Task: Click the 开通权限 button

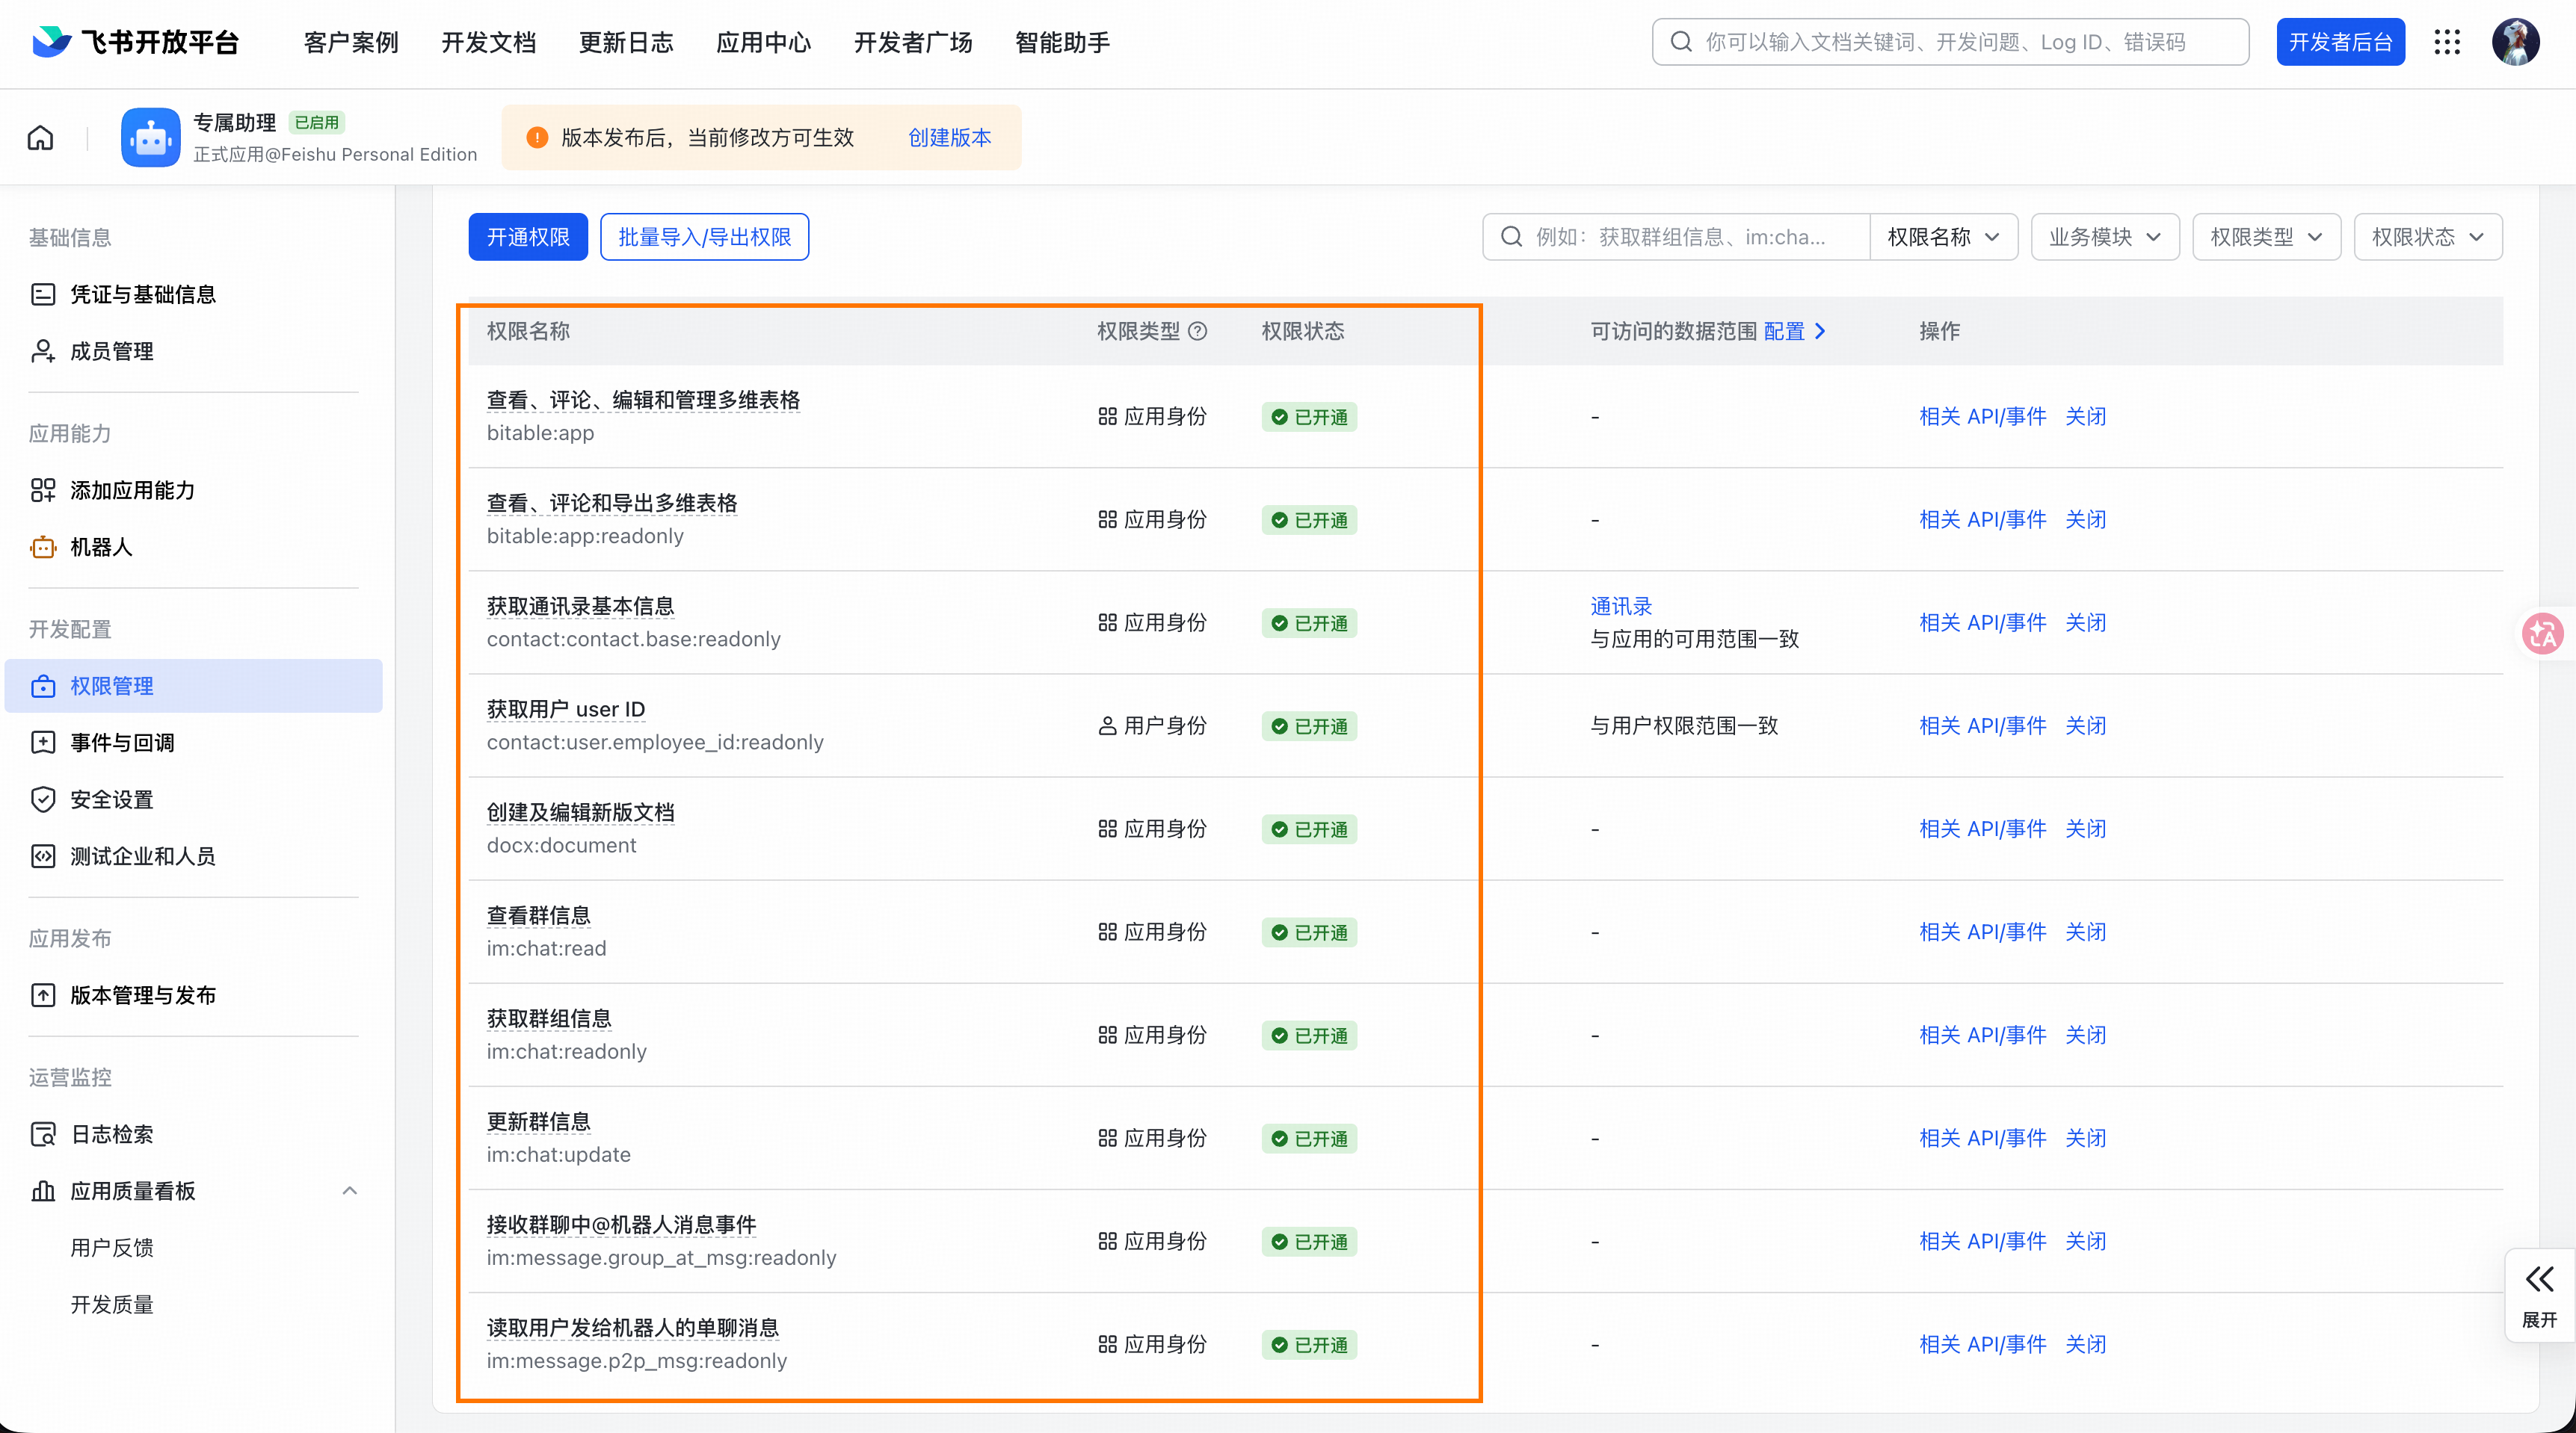Action: pyautogui.click(x=528, y=237)
